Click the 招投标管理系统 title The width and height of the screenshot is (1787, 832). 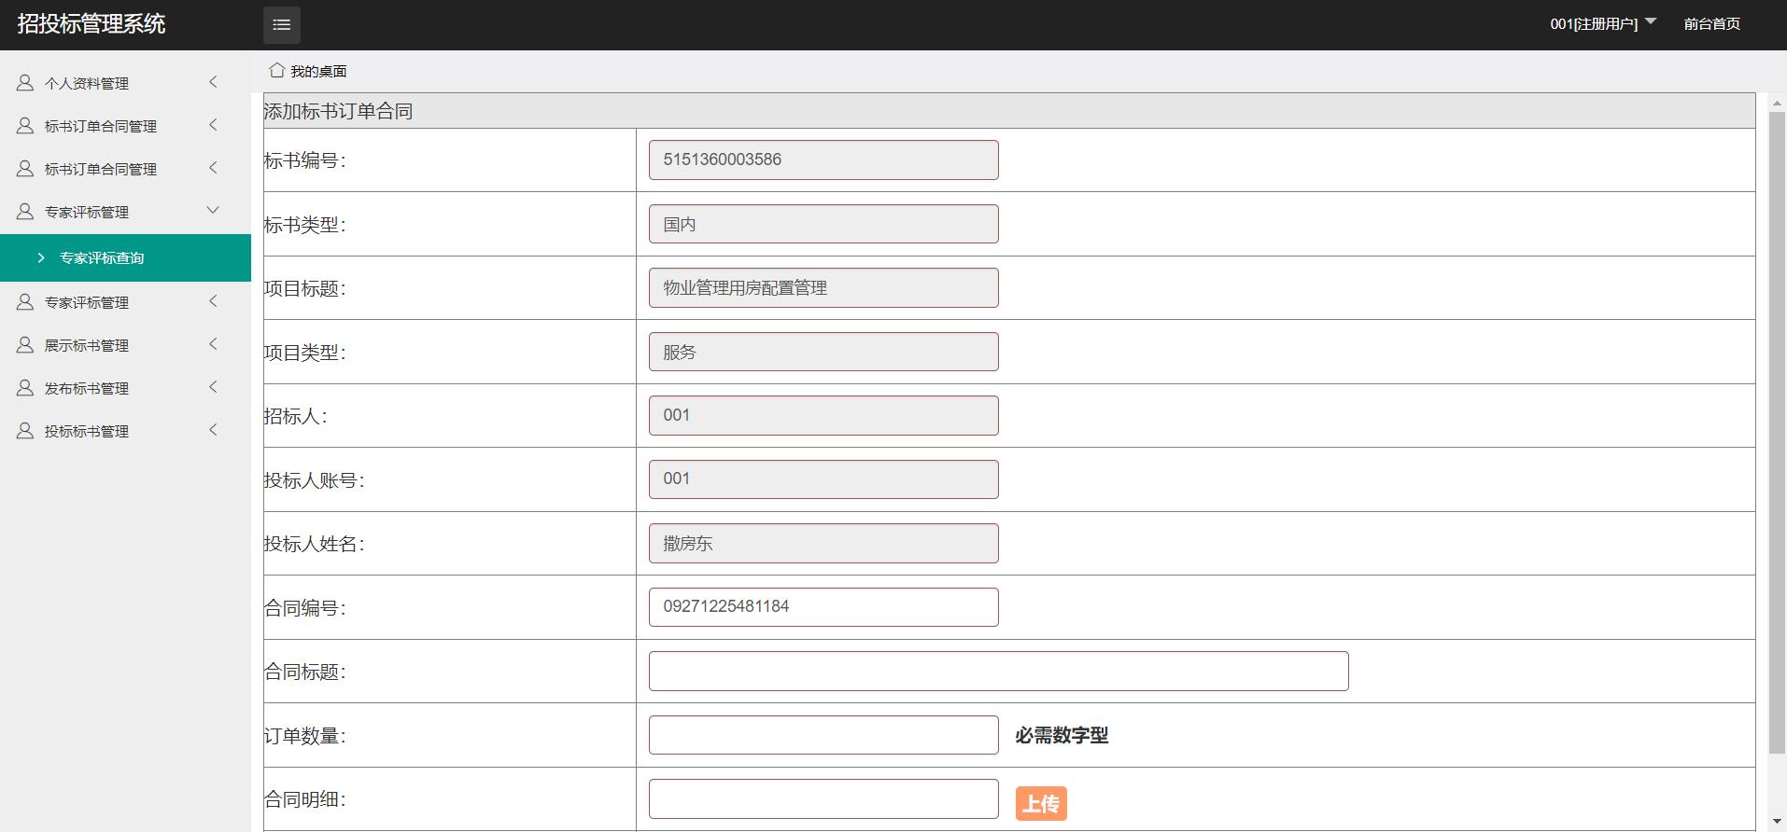pos(91,24)
